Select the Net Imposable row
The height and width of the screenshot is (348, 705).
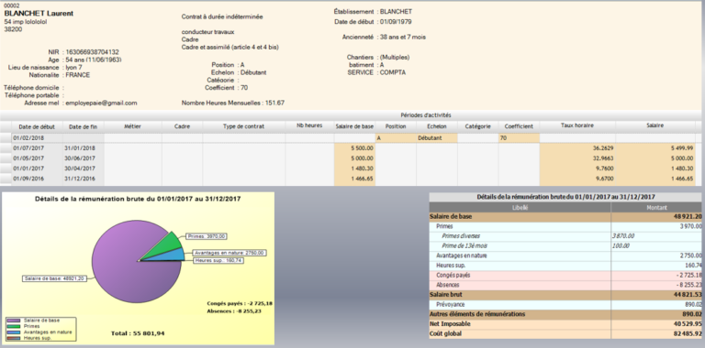coord(565,324)
